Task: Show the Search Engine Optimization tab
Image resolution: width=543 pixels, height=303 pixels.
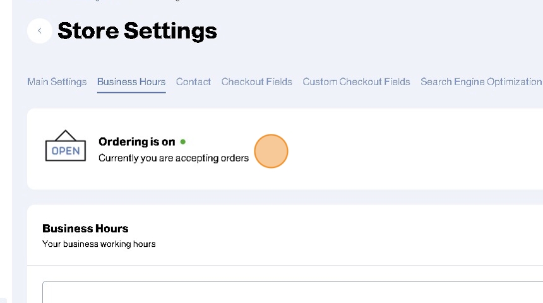Action: click(x=480, y=82)
